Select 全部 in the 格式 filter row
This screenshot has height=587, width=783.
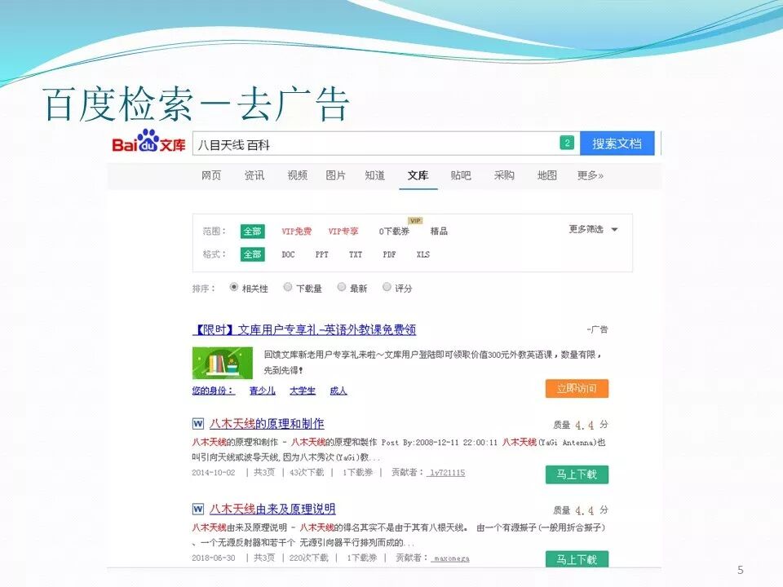[x=252, y=254]
